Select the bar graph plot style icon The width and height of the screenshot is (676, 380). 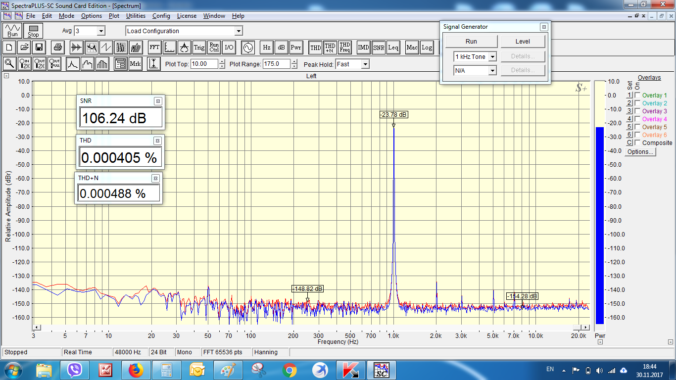tap(102, 64)
